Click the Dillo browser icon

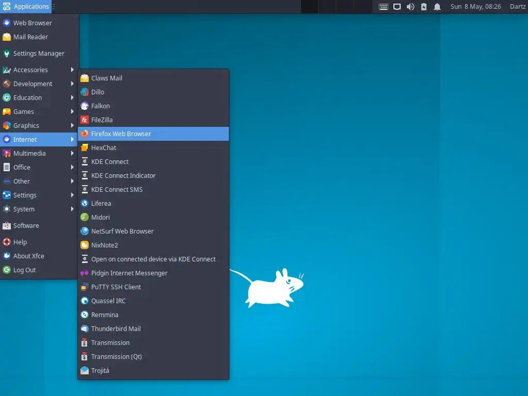click(x=85, y=92)
